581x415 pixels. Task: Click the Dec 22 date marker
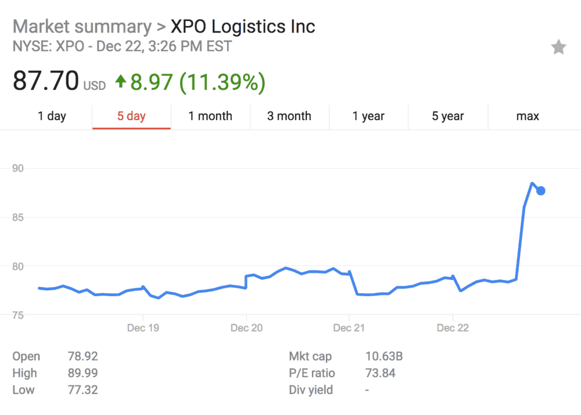point(453,328)
